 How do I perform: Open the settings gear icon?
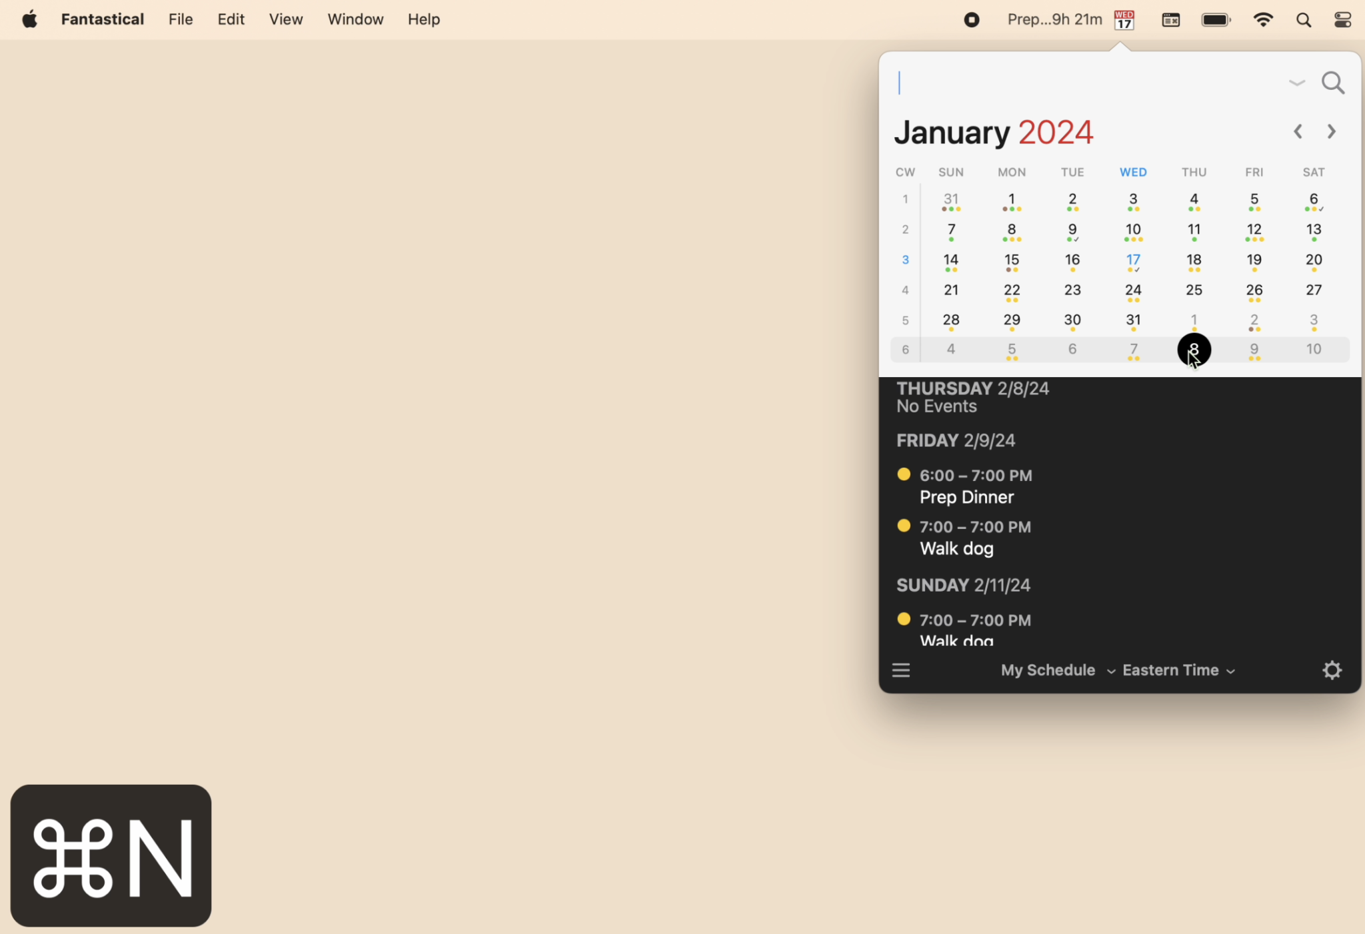(1332, 670)
